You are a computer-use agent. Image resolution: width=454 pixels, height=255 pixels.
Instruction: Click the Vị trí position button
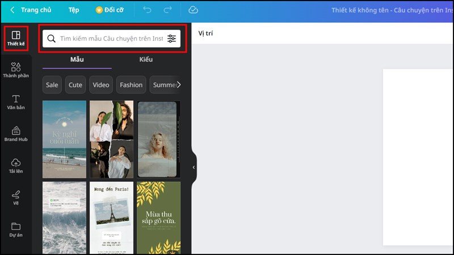205,33
